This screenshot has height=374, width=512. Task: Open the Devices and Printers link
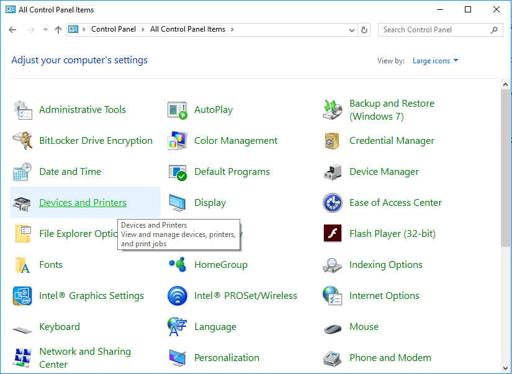(83, 203)
